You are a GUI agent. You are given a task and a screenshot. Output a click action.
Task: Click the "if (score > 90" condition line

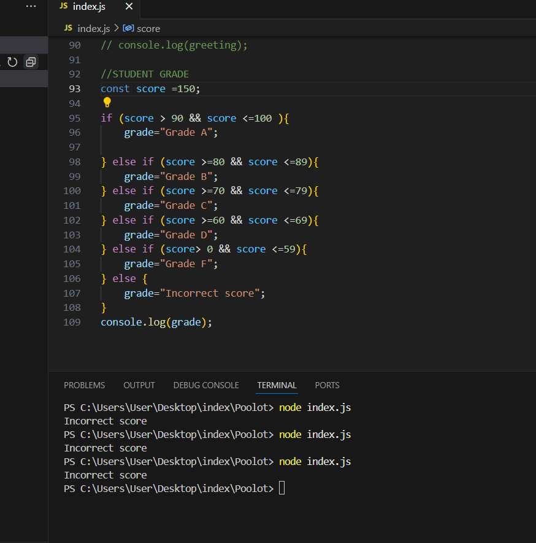(x=194, y=119)
